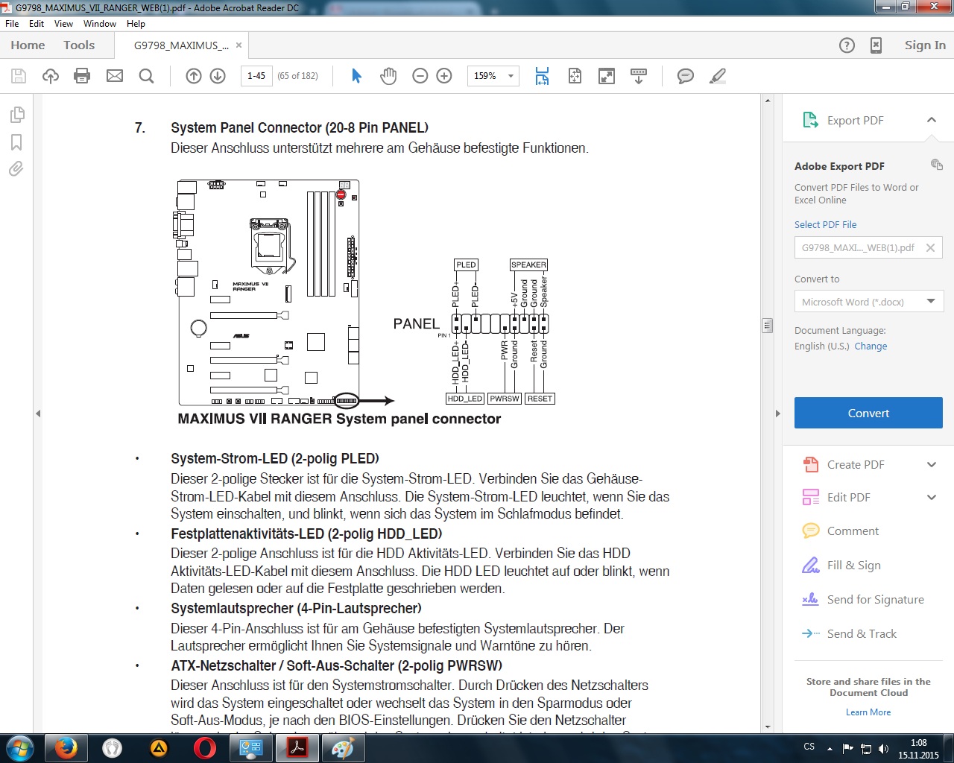954x763 pixels.
Task: Click the page number input field
Action: (256, 76)
